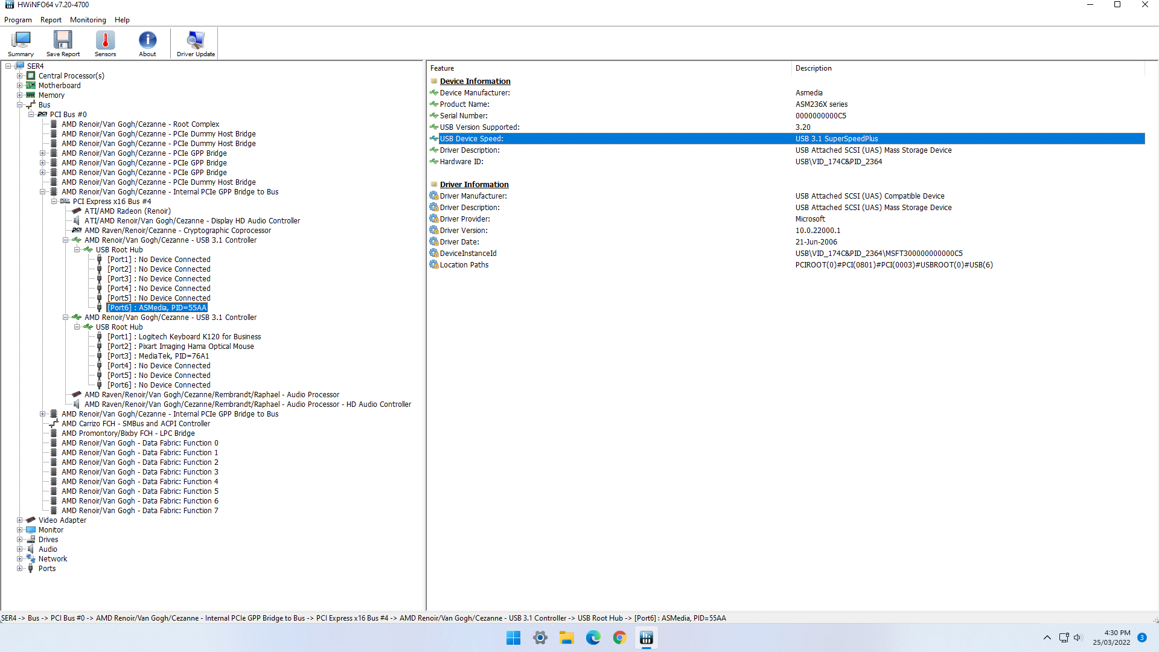Image resolution: width=1159 pixels, height=652 pixels.
Task: Click the Driver Information section heading
Action: point(474,184)
